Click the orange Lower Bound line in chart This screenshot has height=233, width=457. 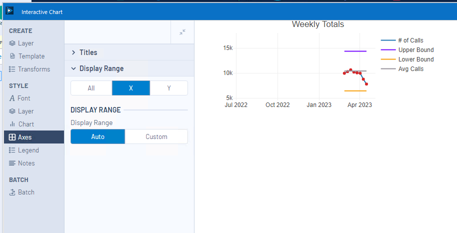click(355, 91)
